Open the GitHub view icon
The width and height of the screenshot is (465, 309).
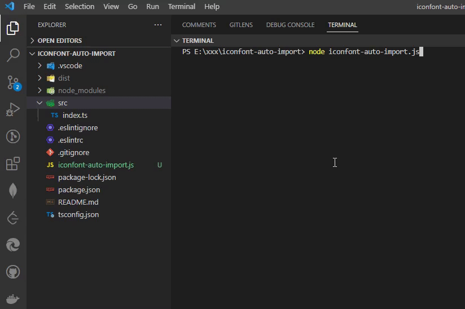(13, 272)
